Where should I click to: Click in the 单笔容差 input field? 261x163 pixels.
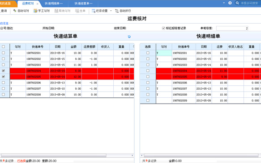click(232, 28)
